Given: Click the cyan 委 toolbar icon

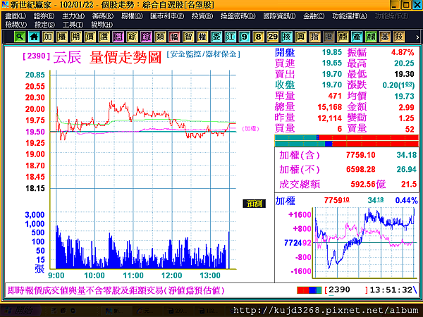Looking at the screenshot, I should [216, 37].
